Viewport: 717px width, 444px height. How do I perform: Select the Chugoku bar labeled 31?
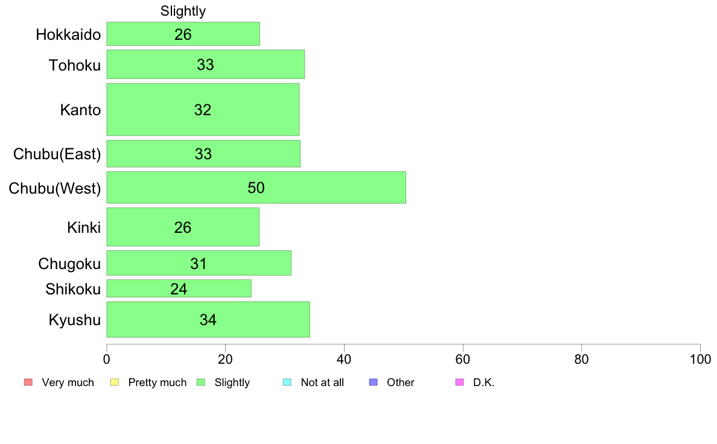(x=199, y=263)
